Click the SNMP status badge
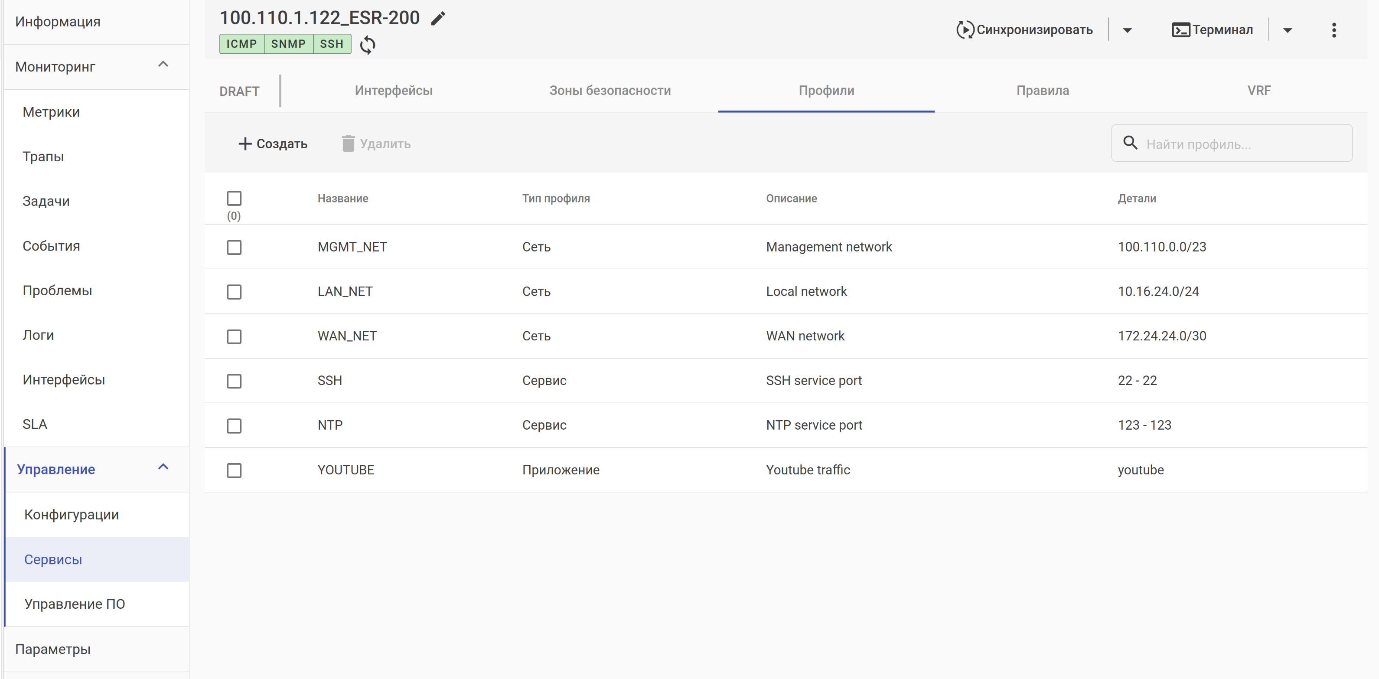Screen dimensions: 1379x679 (288, 44)
